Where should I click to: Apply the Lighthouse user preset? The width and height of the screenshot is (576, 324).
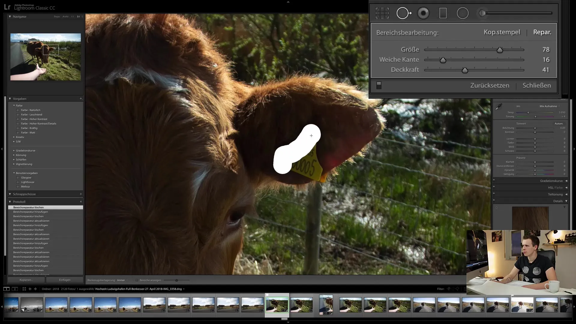(28, 182)
